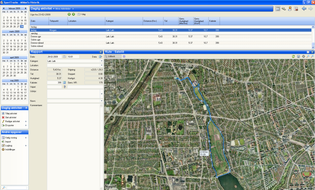
Task: Click the weather question mark icon
Action: pos(65,87)
